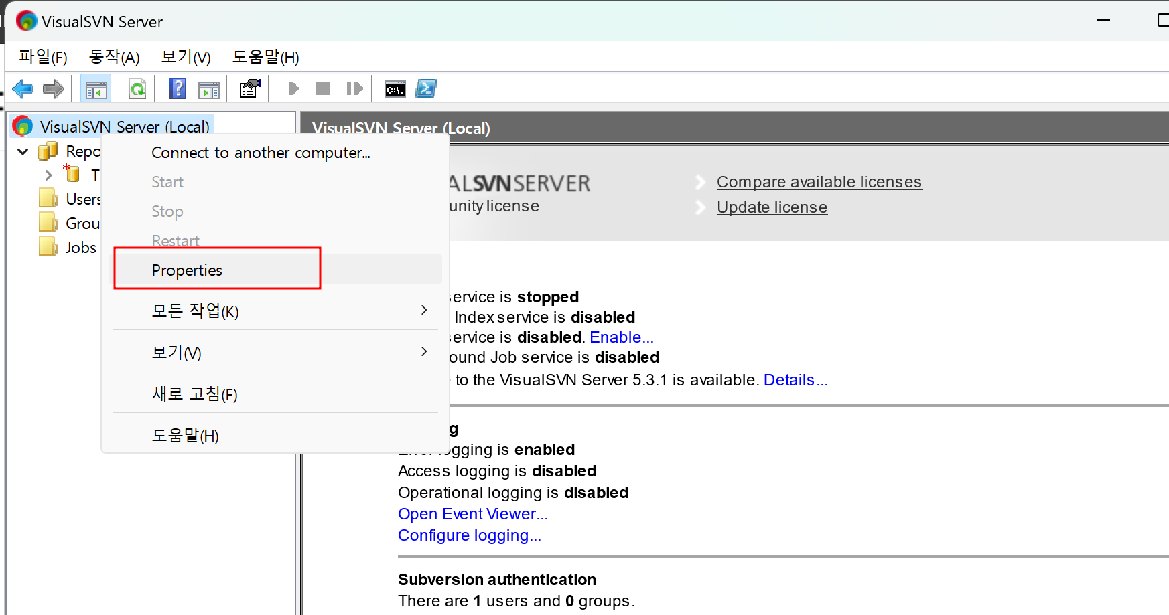Choose 새로 고침(F) in context menu
The height and width of the screenshot is (615, 1169).
(x=276, y=393)
